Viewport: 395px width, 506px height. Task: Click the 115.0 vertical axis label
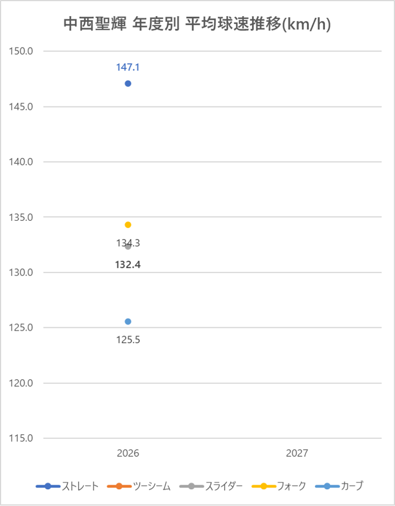click(22, 438)
